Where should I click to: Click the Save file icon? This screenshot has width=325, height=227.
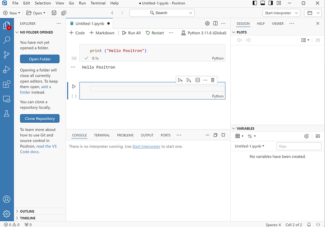54,13
